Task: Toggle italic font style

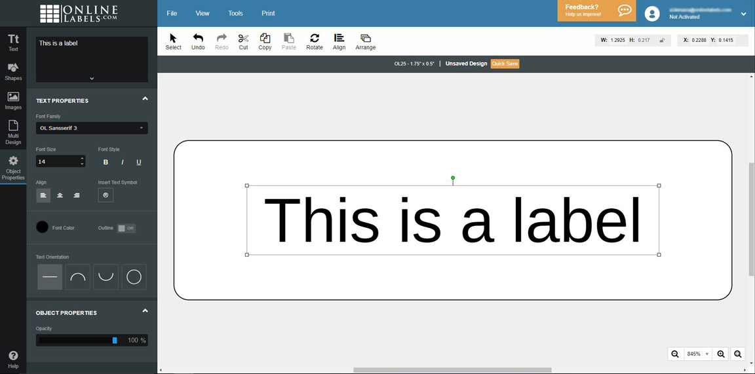Action: 123,162
